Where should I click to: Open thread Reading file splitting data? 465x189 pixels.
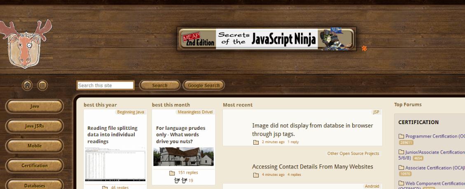(x=112, y=135)
